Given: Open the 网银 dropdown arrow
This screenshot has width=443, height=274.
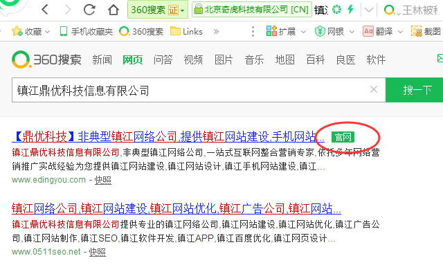Looking at the screenshot, I should (352, 32).
